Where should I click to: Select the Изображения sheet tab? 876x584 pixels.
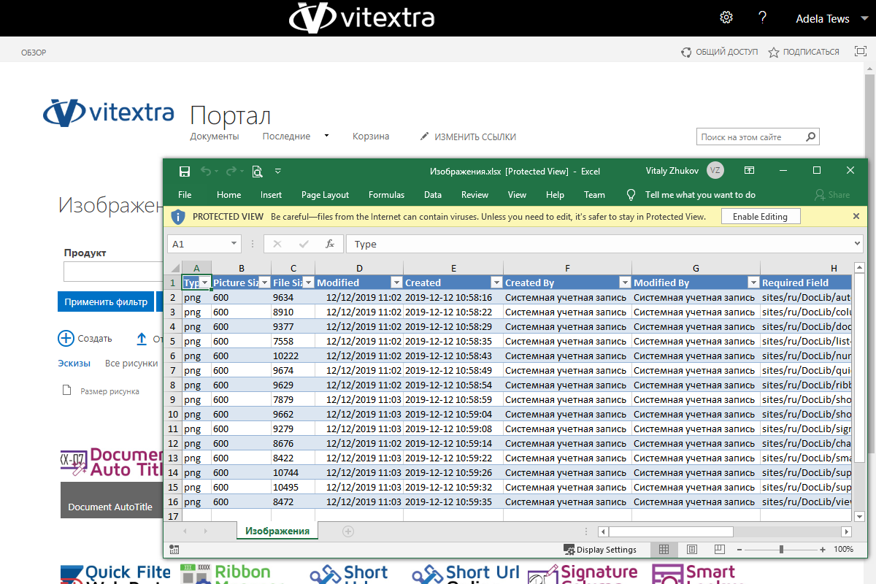click(277, 531)
